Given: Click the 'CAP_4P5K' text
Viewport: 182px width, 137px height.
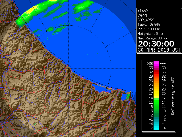Looking at the screenshot, I should [146, 20].
